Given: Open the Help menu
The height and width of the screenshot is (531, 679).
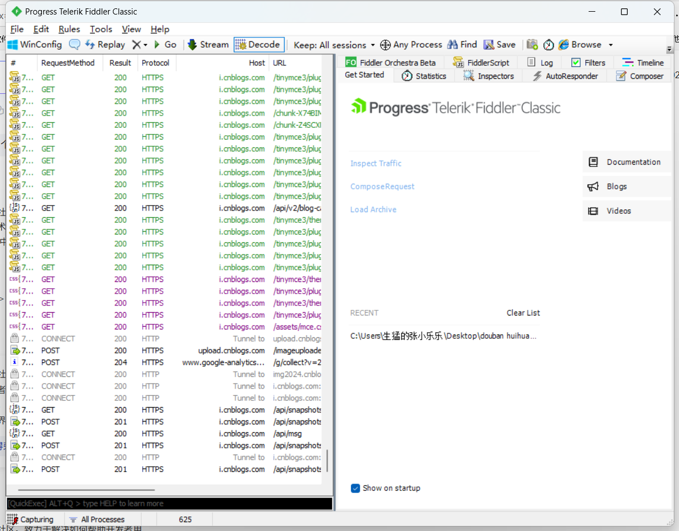Looking at the screenshot, I should point(160,29).
